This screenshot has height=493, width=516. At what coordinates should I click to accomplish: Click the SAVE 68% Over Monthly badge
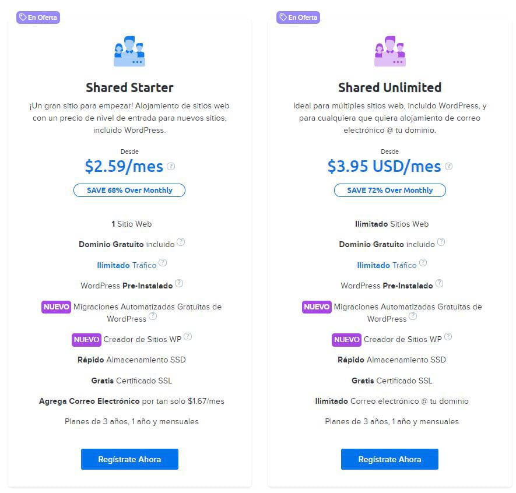coord(129,190)
